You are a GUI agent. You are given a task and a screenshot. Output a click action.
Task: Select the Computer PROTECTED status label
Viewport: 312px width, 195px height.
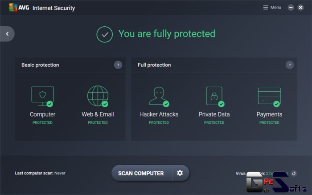tap(42, 122)
